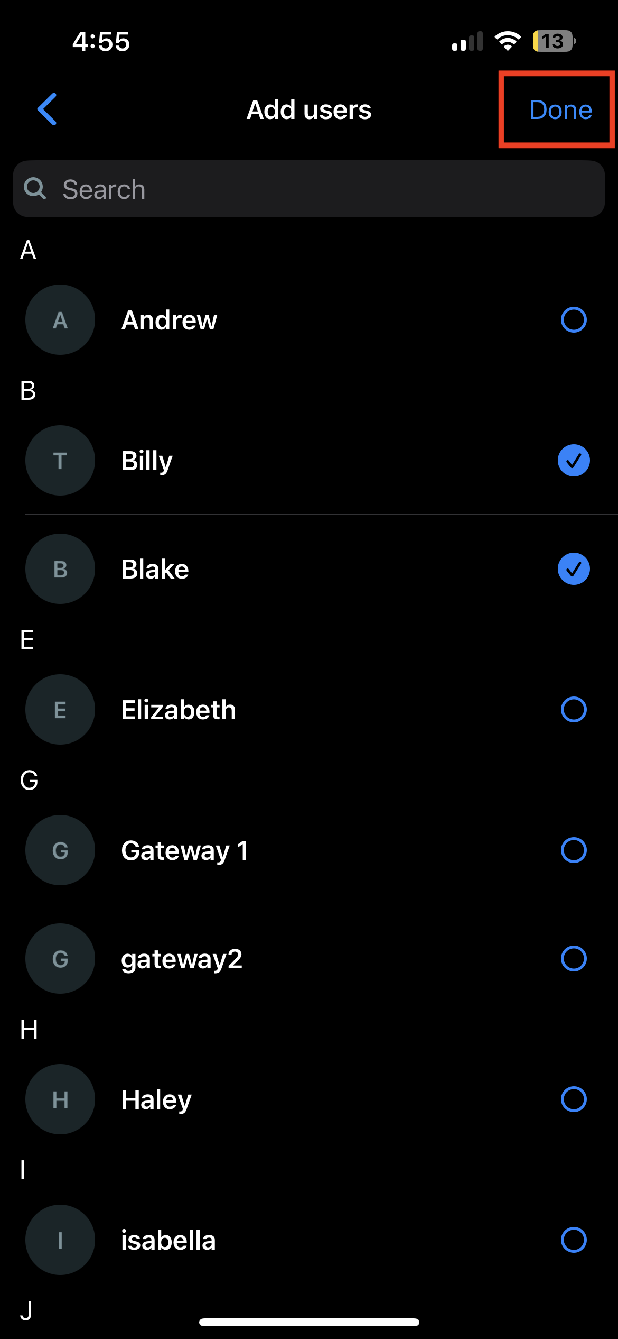Image resolution: width=618 pixels, height=1339 pixels.
Task: Tap Elizabeth's E avatar icon
Action: [x=60, y=710]
